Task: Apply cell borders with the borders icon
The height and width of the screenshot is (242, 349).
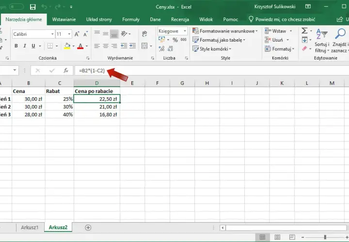Action: pyautogui.click(x=50, y=46)
